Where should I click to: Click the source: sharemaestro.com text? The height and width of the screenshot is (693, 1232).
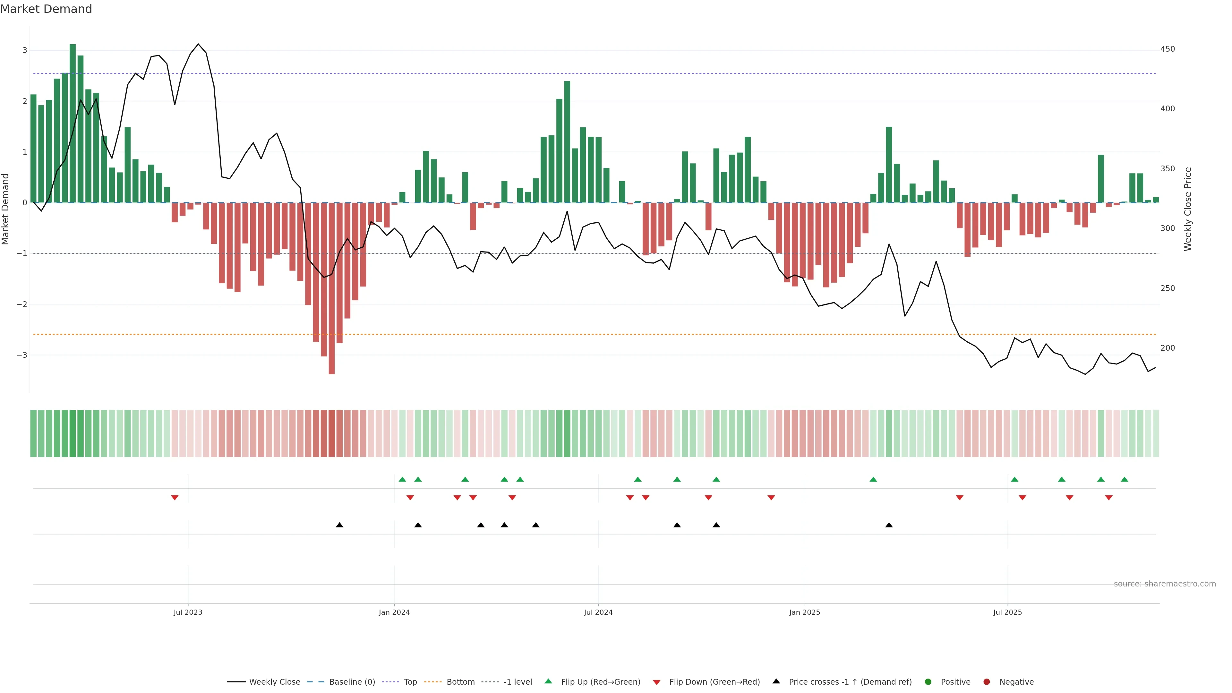point(1165,584)
